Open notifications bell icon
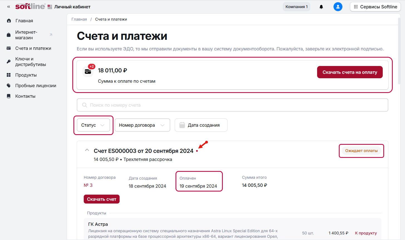405x240 pixels. point(321,7)
